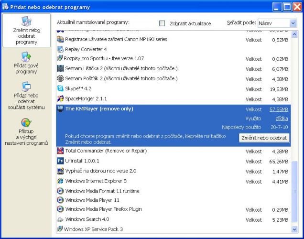Click the scrollbar down arrow
The height and width of the screenshot is (239, 304).
tap(294, 229)
